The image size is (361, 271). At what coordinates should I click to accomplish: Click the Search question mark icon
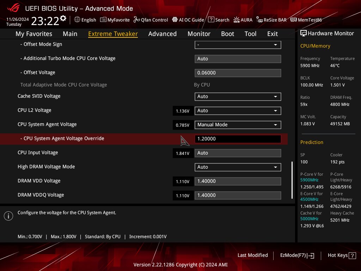(211, 20)
